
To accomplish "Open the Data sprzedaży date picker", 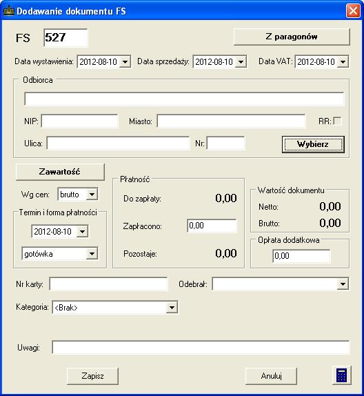I will point(241,61).
